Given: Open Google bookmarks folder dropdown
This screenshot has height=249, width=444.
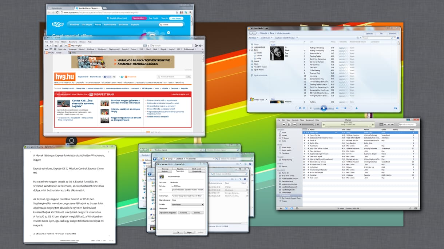Looking at the screenshot, I should (x=126, y=49).
